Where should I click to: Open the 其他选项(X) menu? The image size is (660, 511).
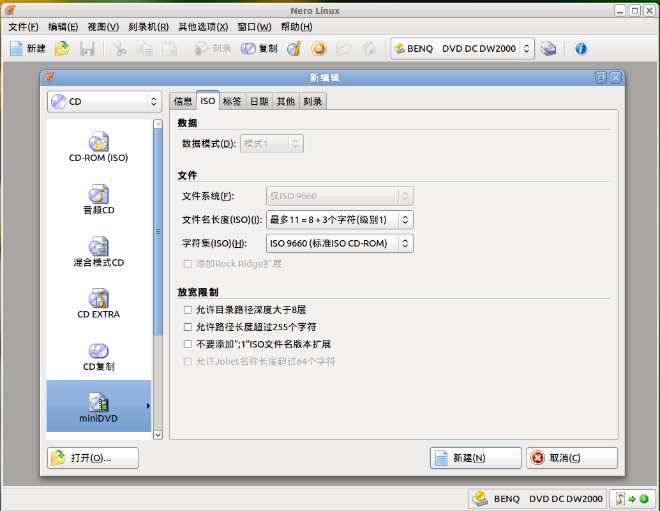pyautogui.click(x=204, y=27)
